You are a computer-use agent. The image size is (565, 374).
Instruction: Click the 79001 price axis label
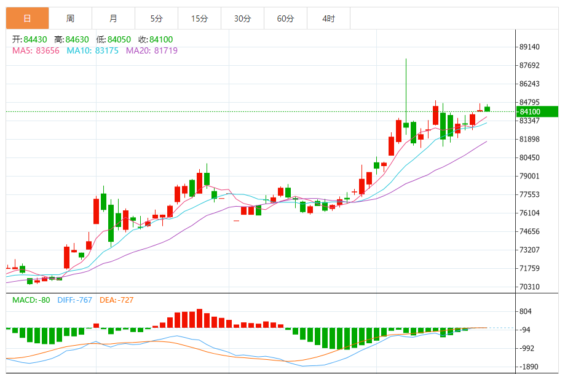point(529,176)
